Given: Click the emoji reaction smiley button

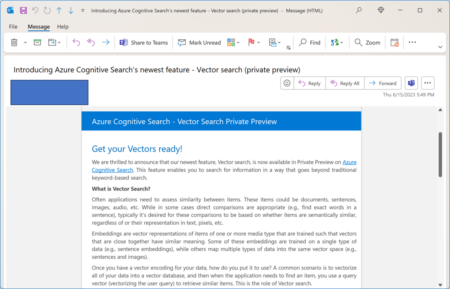Looking at the screenshot, I should coord(287,83).
